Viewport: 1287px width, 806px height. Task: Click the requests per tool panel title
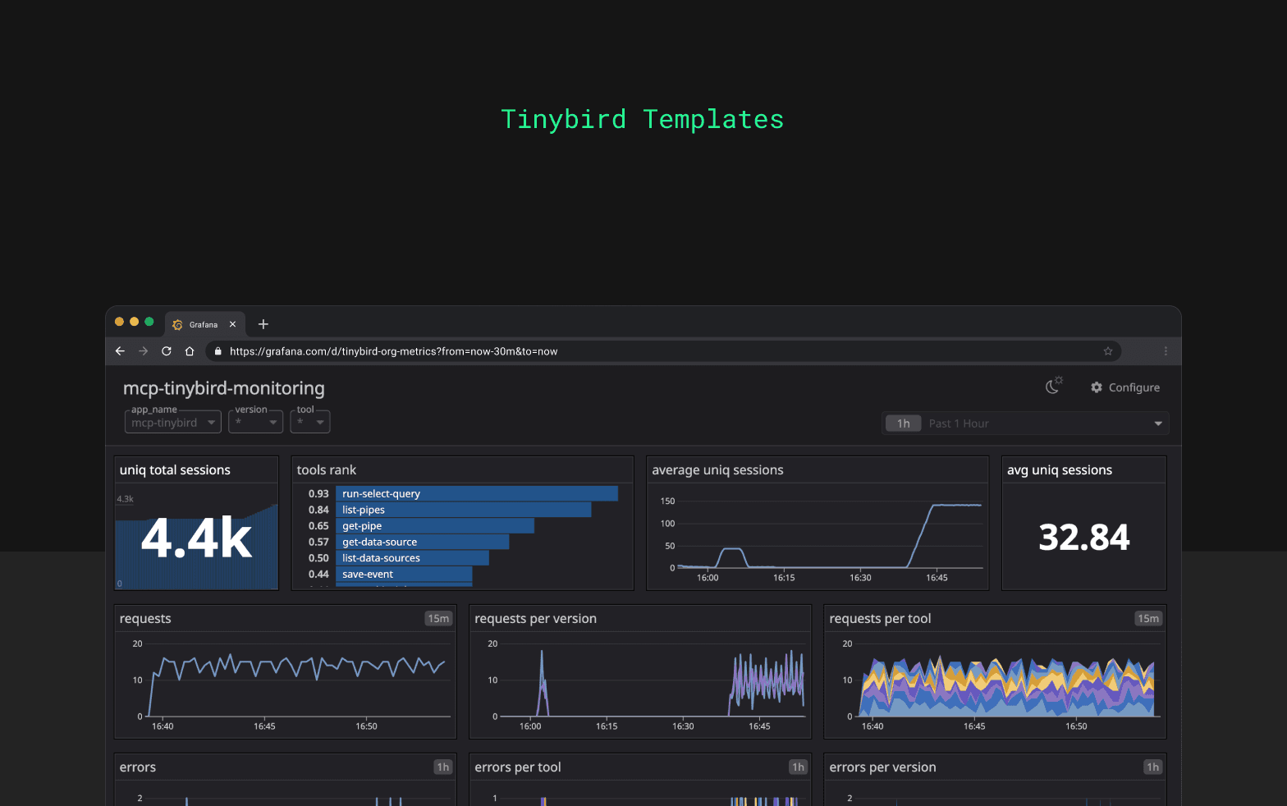pyautogui.click(x=880, y=619)
